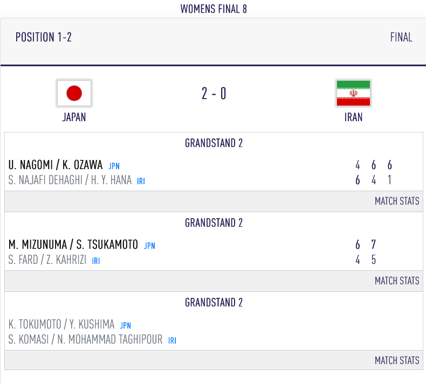Click IRI tag beside Fard/Kahrizi
The height and width of the screenshot is (384, 426).
tap(96, 261)
